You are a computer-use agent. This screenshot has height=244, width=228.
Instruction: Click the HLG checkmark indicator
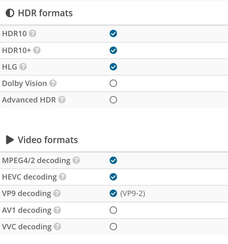(113, 67)
